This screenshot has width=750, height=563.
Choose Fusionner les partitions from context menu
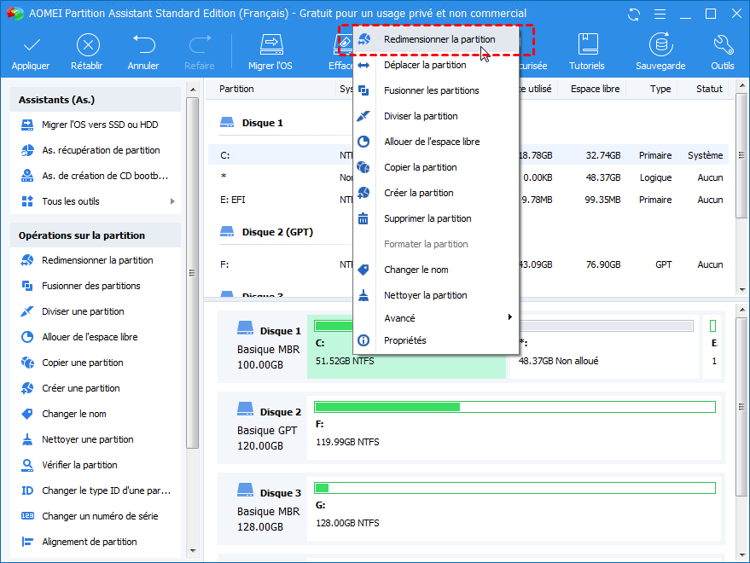coord(435,91)
